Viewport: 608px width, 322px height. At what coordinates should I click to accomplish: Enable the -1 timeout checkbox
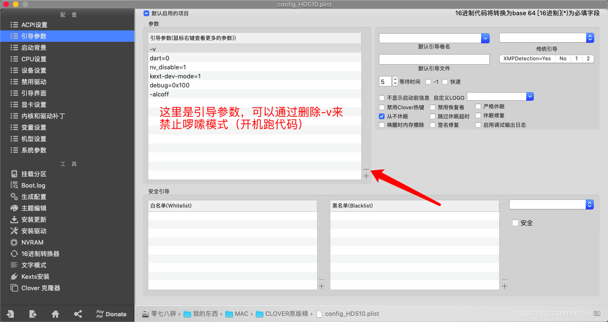point(428,82)
